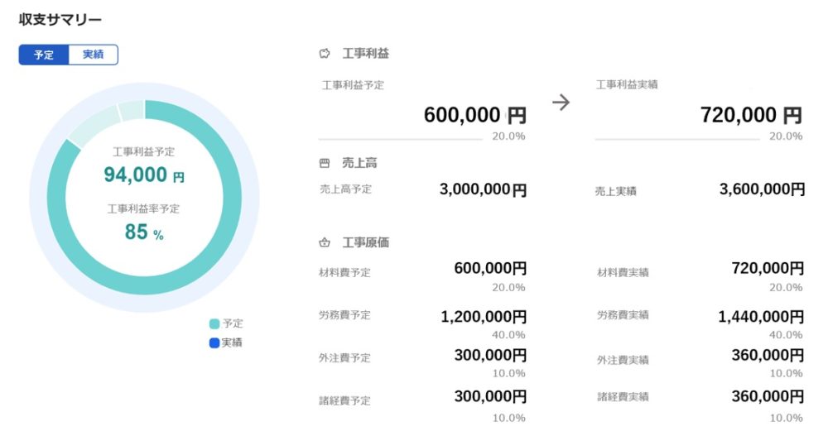Click the 諸経費実績 value 360,000円
Viewport: 828px width, 431px height.
[768, 396]
